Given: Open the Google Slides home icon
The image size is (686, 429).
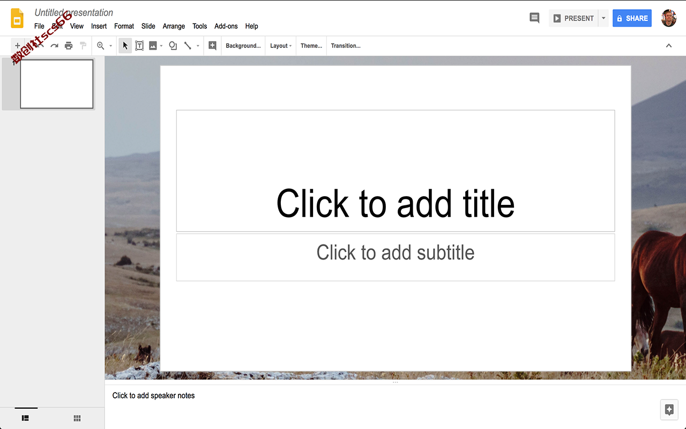Looking at the screenshot, I should pyautogui.click(x=17, y=18).
